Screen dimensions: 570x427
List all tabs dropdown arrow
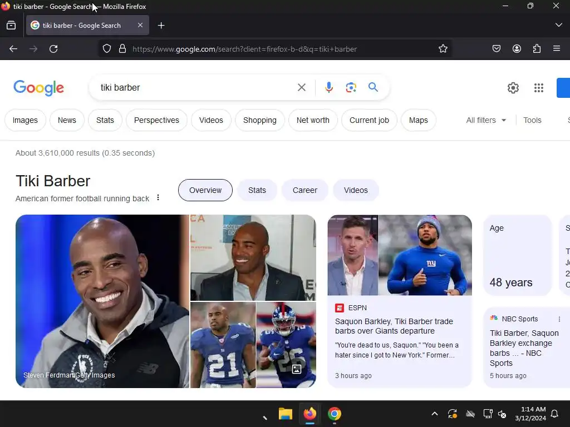point(559,25)
